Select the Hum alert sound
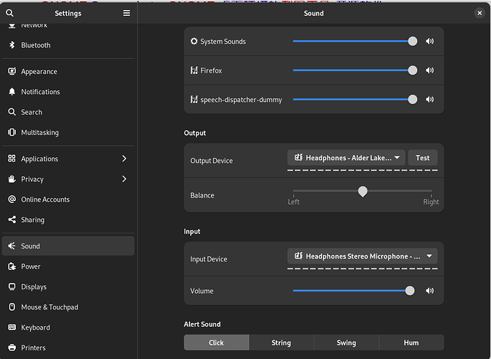 (411, 342)
